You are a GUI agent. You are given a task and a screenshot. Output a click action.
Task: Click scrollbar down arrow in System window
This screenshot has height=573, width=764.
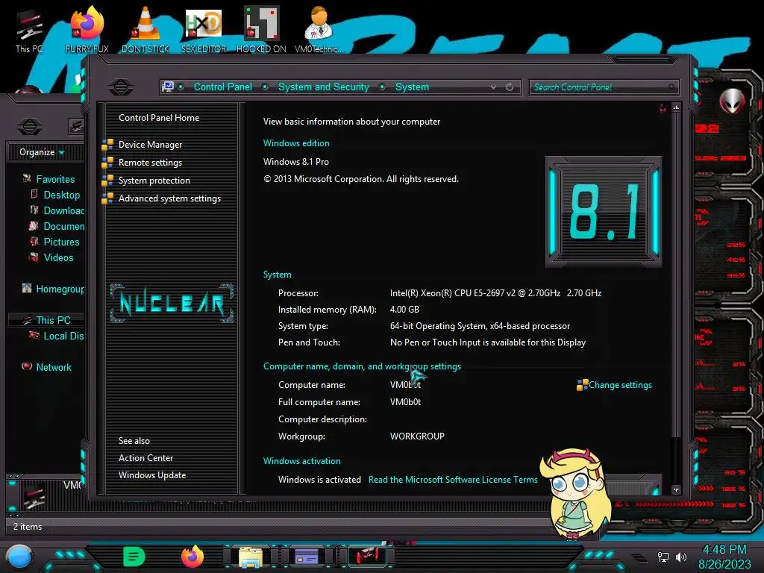(676, 489)
